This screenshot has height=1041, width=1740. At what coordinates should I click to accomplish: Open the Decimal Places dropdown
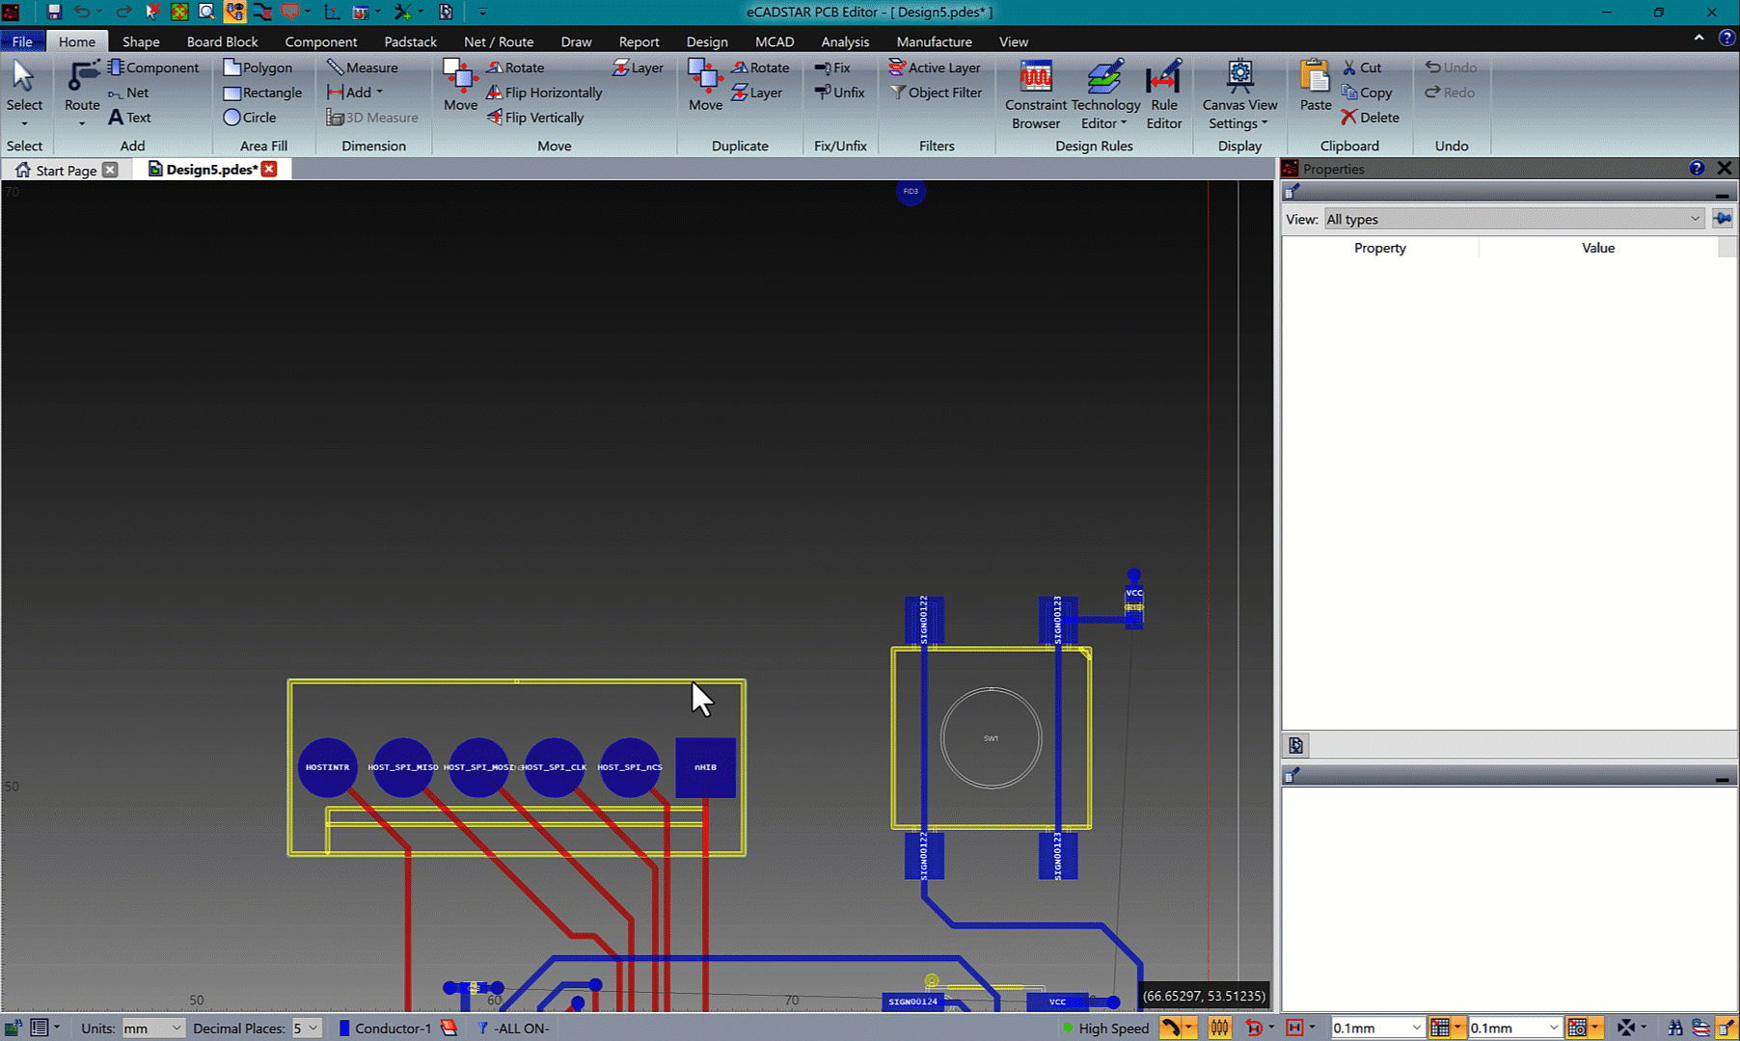[x=306, y=1028]
